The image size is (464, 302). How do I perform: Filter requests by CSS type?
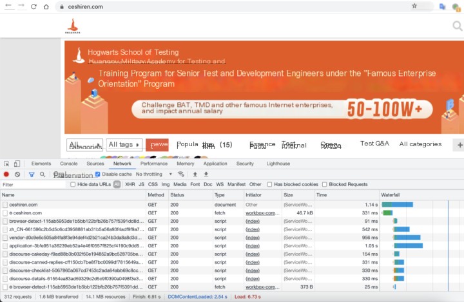pyautogui.click(x=153, y=184)
